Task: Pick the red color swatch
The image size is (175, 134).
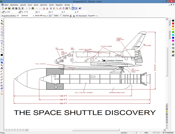Action: [x=173, y=24]
